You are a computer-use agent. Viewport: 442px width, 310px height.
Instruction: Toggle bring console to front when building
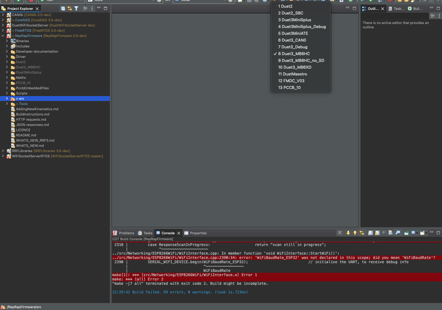coord(398,233)
